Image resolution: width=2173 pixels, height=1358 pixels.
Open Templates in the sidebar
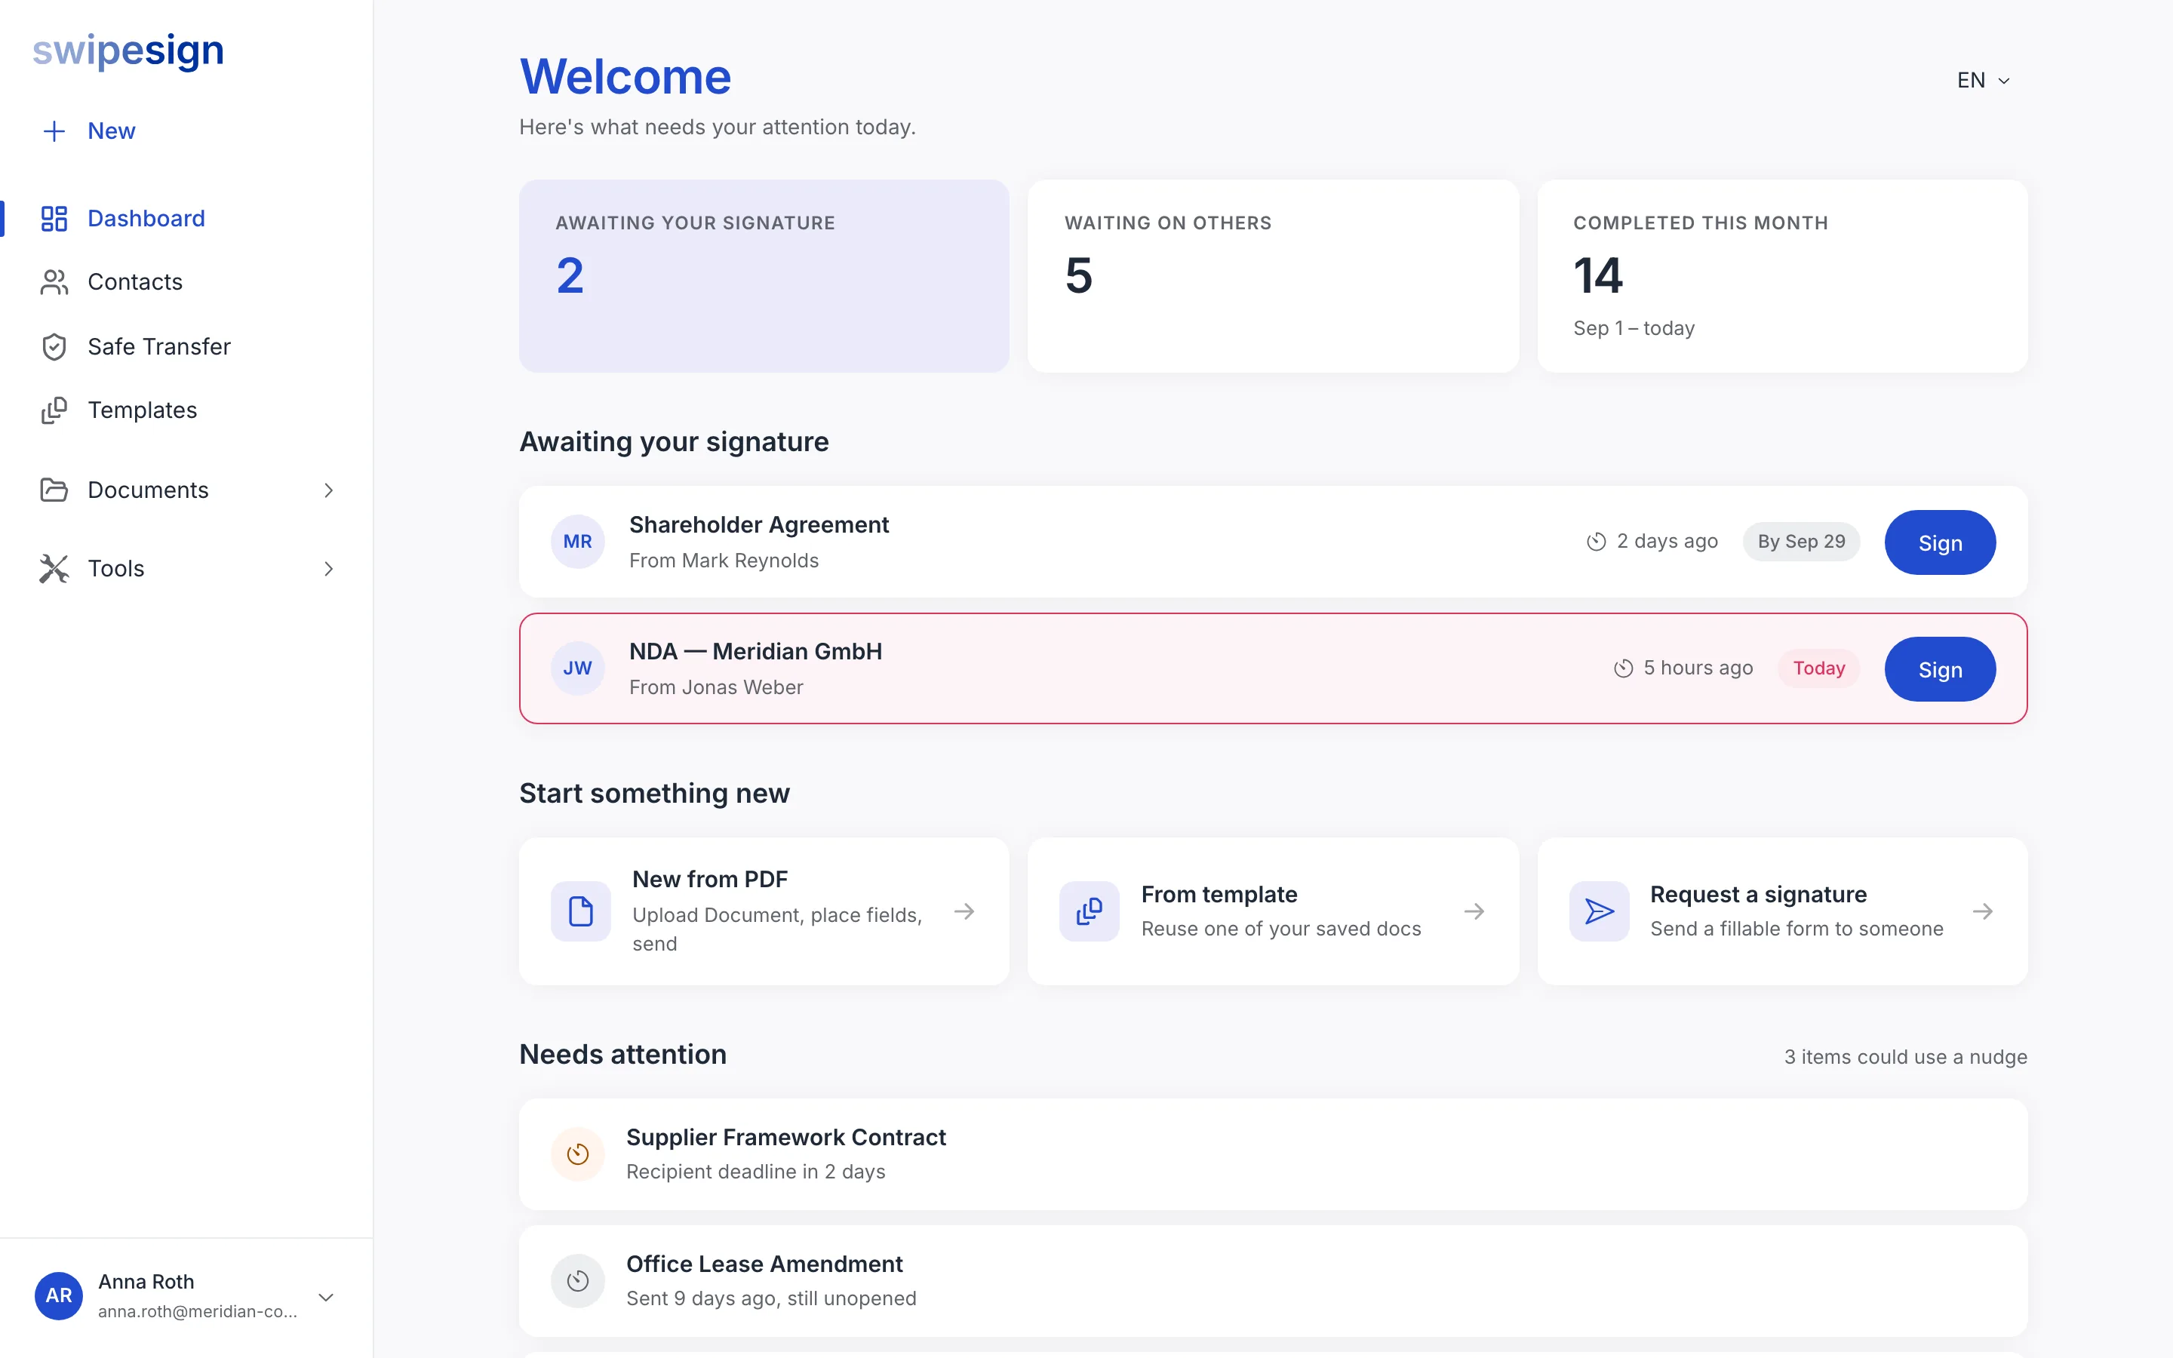coord(187,410)
